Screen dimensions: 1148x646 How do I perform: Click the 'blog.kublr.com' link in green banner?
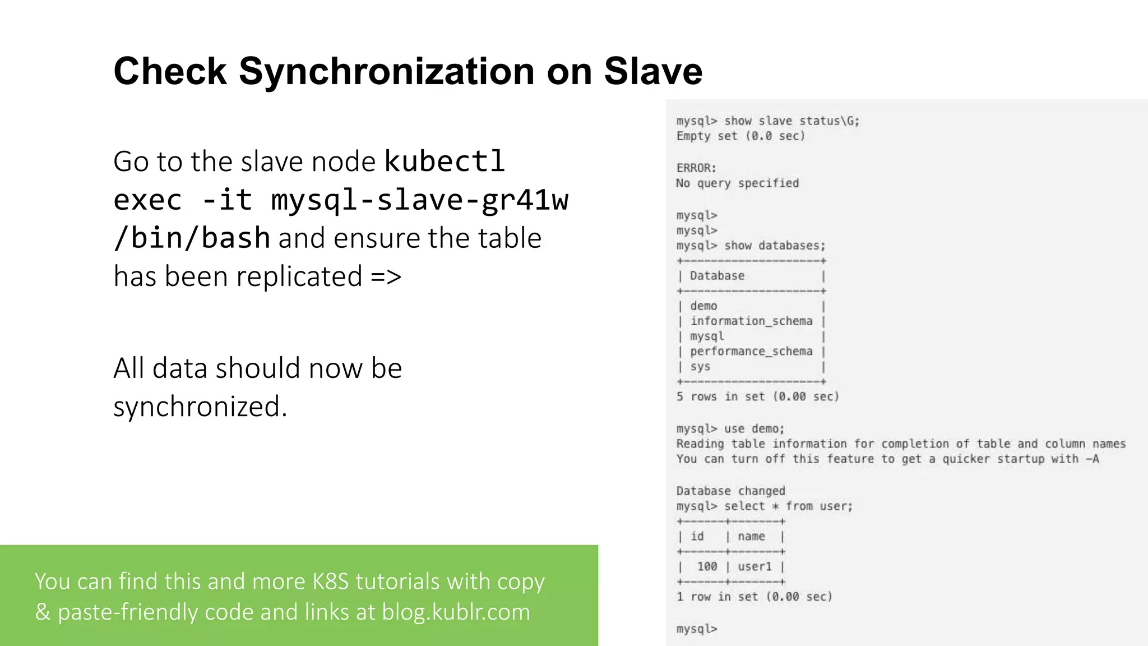(456, 612)
